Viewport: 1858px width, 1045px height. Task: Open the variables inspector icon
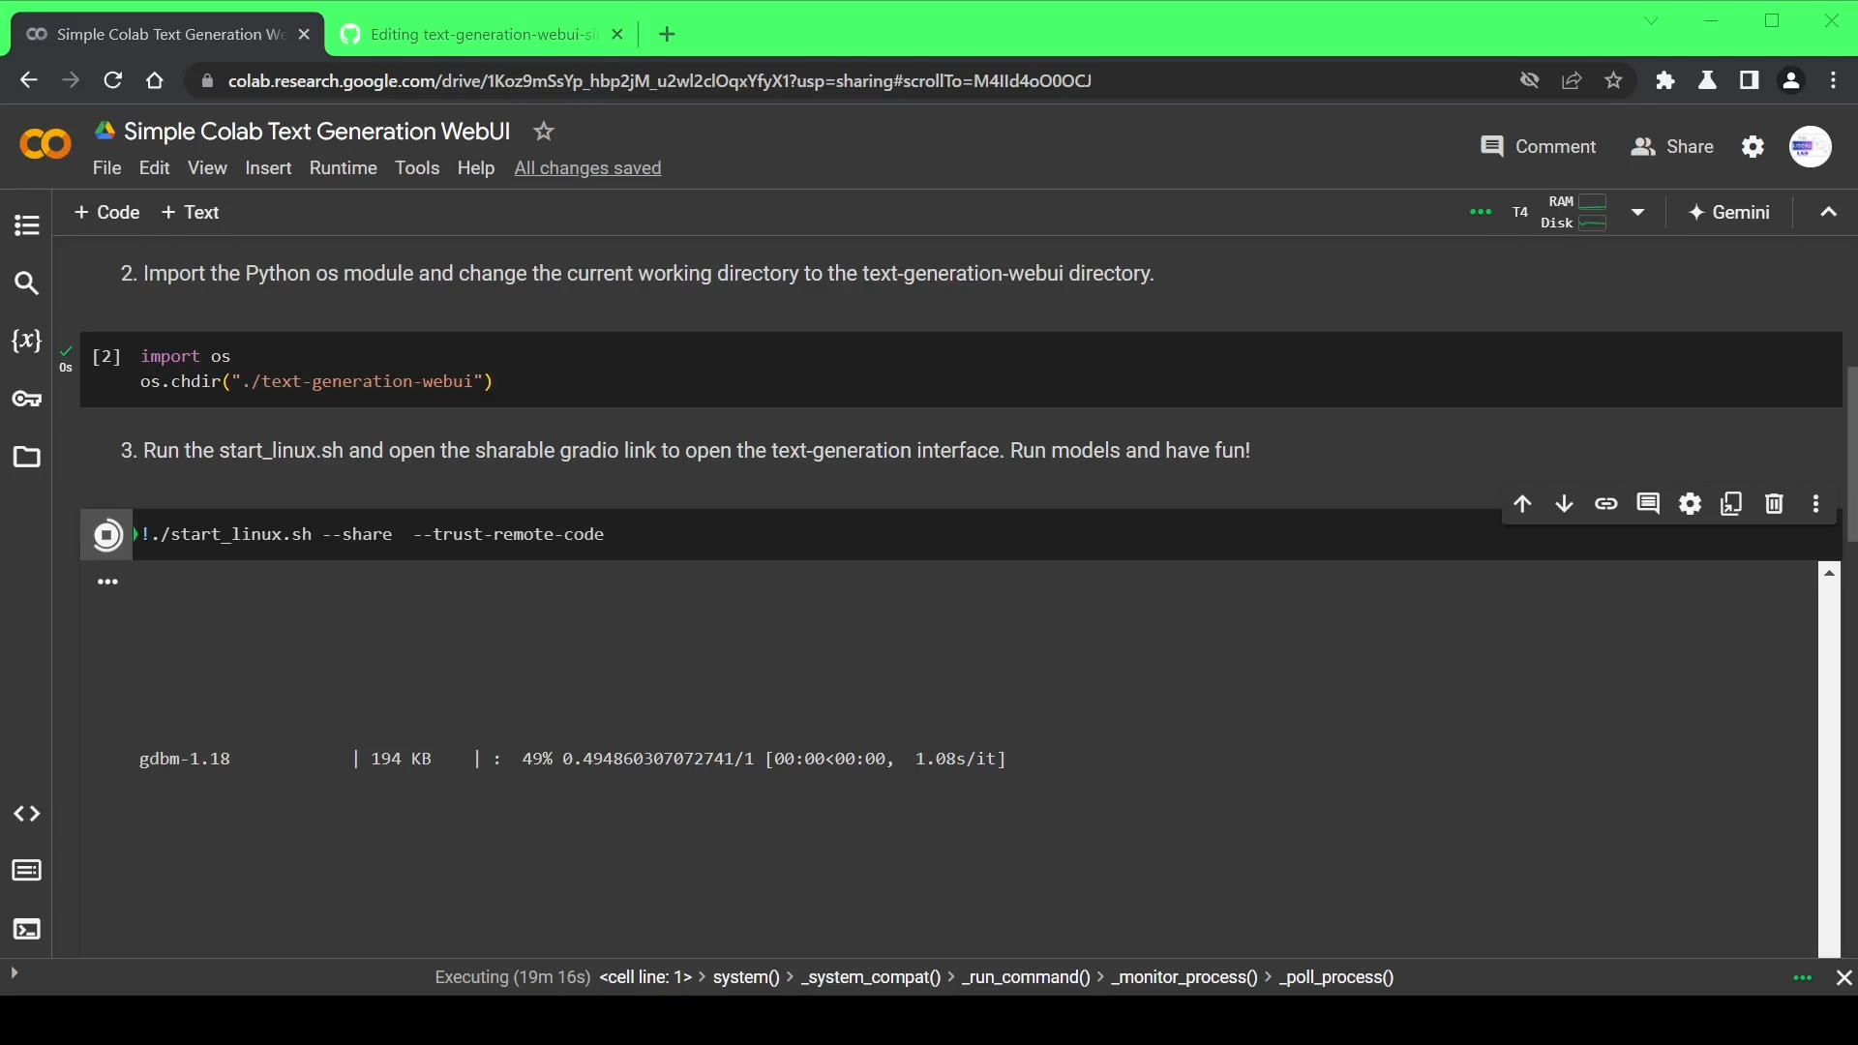(x=26, y=341)
